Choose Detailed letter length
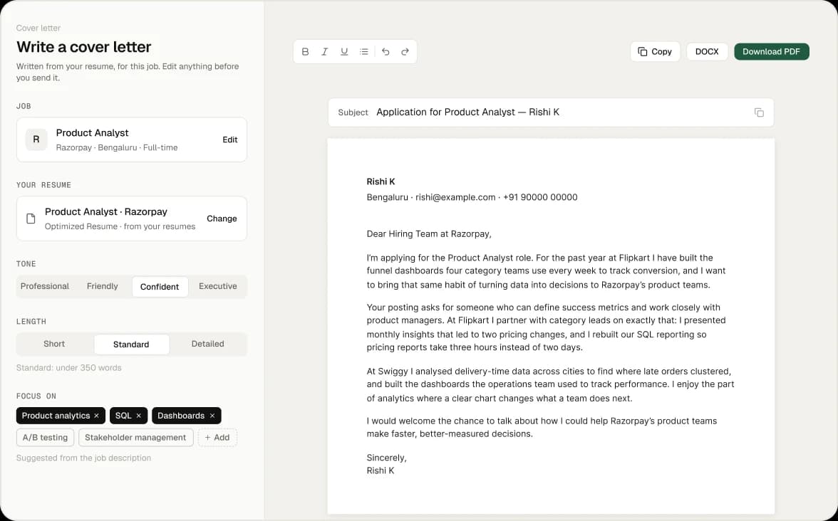The height and width of the screenshot is (521, 838). click(x=207, y=344)
